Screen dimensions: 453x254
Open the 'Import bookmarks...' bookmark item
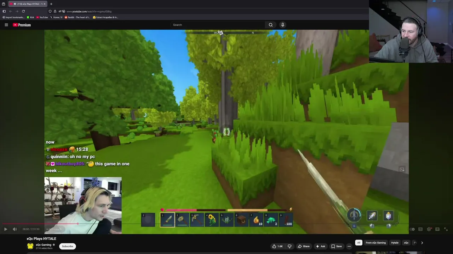click(x=13, y=17)
